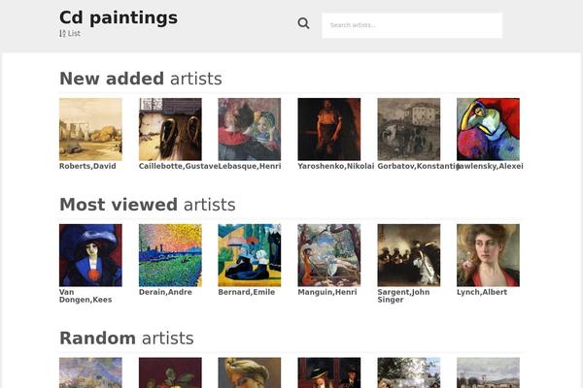
Task: Open the Sargent, John Singer thumbnail
Action: click(x=409, y=255)
